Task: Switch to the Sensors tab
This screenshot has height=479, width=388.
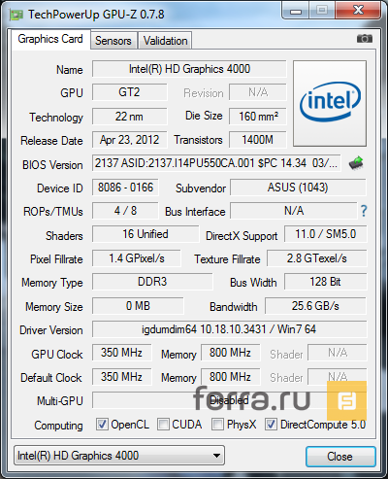Action: (x=113, y=41)
